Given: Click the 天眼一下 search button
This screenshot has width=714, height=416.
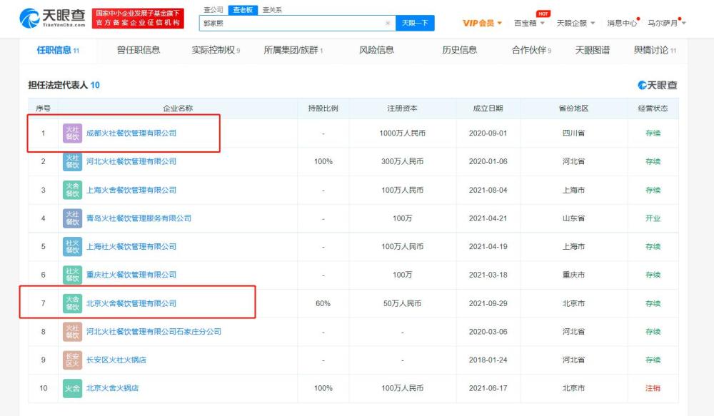Looking at the screenshot, I should (x=415, y=24).
